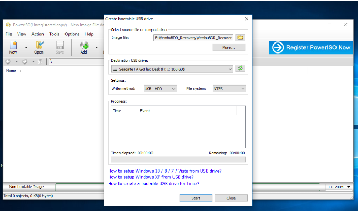Open the Back history dropdown arrow

coord(17,61)
